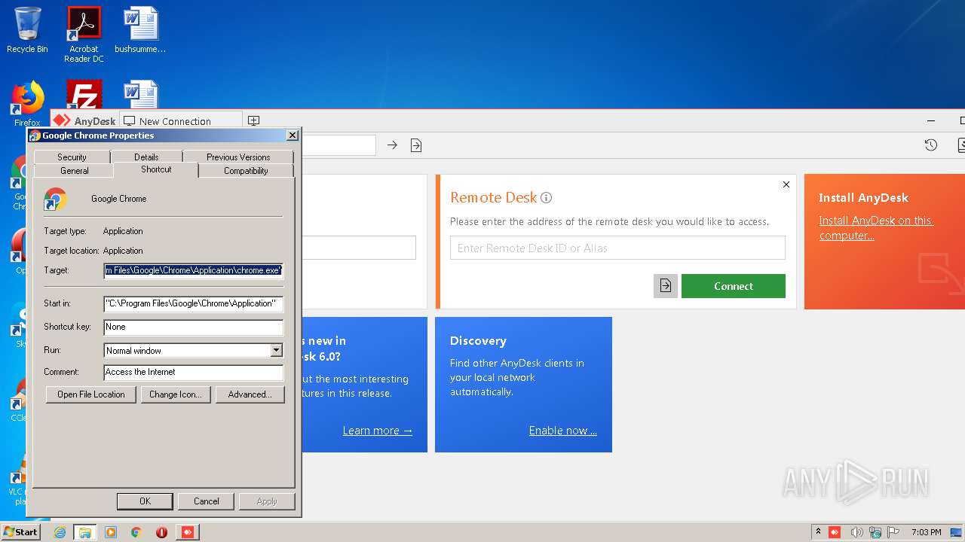965x542 pixels.
Task: Open Google Chrome from the taskbar
Action: coord(136,532)
